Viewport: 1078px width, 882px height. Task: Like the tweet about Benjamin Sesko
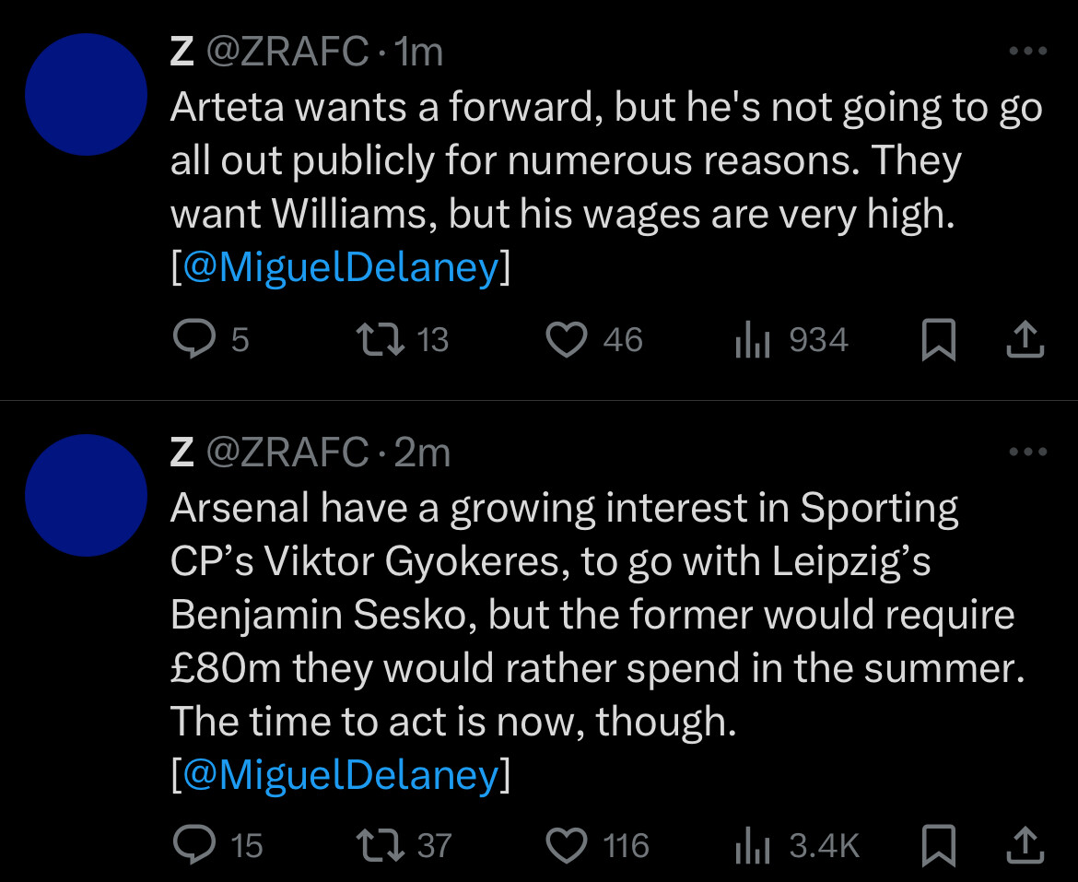pyautogui.click(x=567, y=845)
